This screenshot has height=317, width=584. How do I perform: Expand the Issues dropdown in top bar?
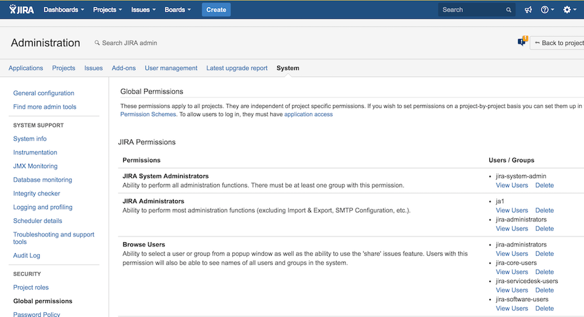(x=143, y=10)
